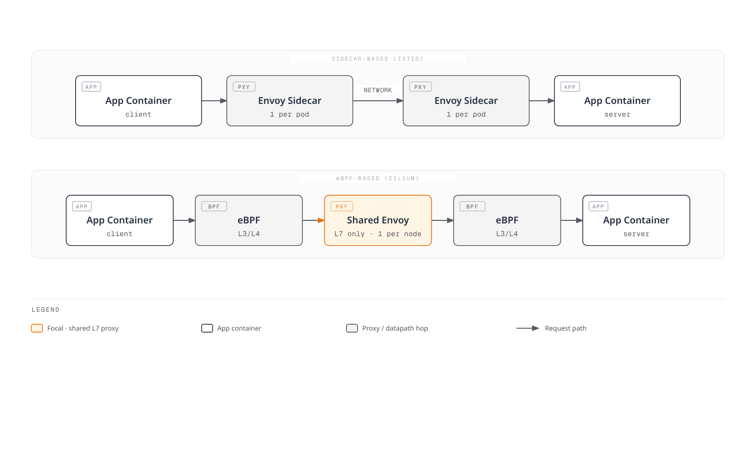
Task: Click '1 per pod' under first Envoy Sidecar
Action: click(290, 114)
